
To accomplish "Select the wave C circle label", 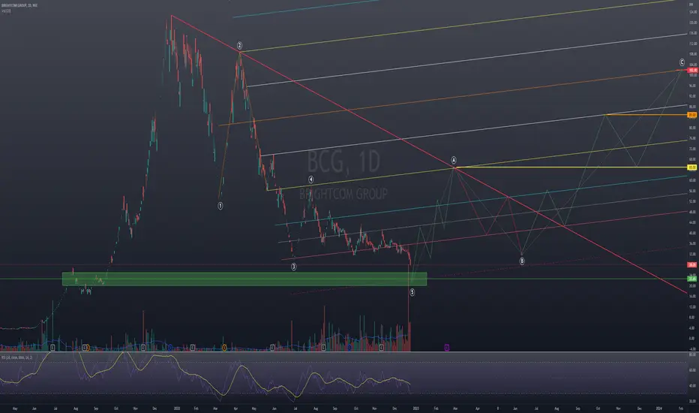I will click(682, 62).
